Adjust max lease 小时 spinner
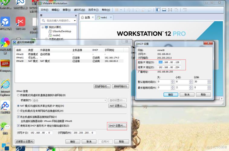Viewport: 229px width, 151px height. coord(191,88)
